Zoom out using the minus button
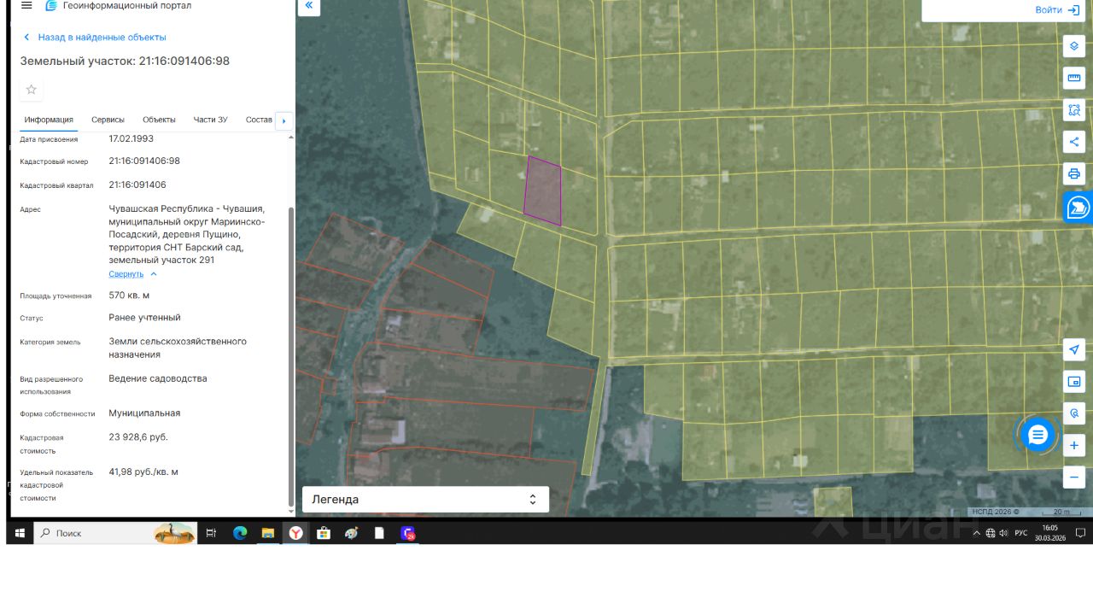 [x=1074, y=477]
